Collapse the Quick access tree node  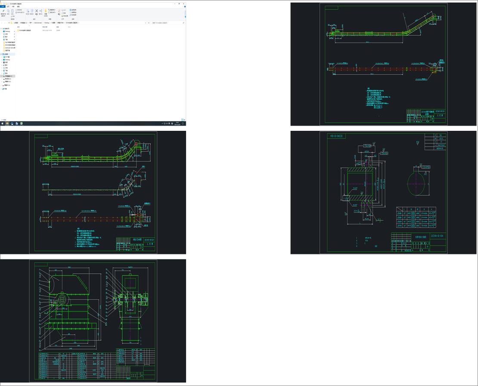[x=1, y=29]
